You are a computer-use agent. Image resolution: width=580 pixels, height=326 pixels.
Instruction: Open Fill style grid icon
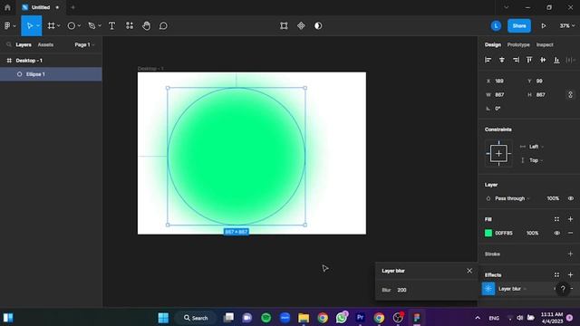(x=556, y=219)
